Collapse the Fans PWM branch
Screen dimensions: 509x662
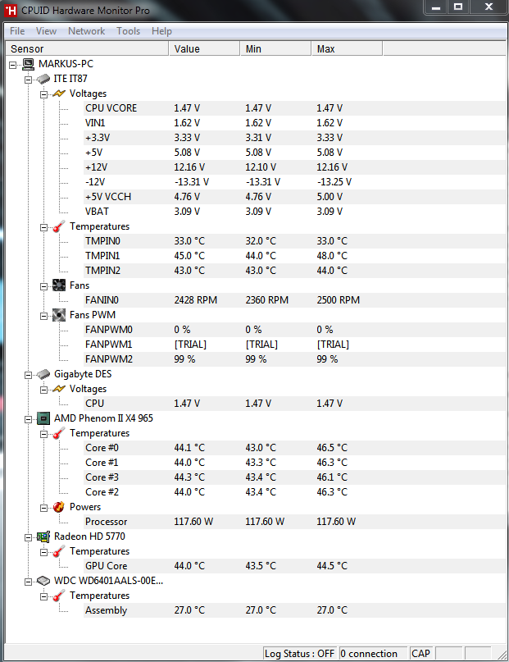pyautogui.click(x=44, y=316)
